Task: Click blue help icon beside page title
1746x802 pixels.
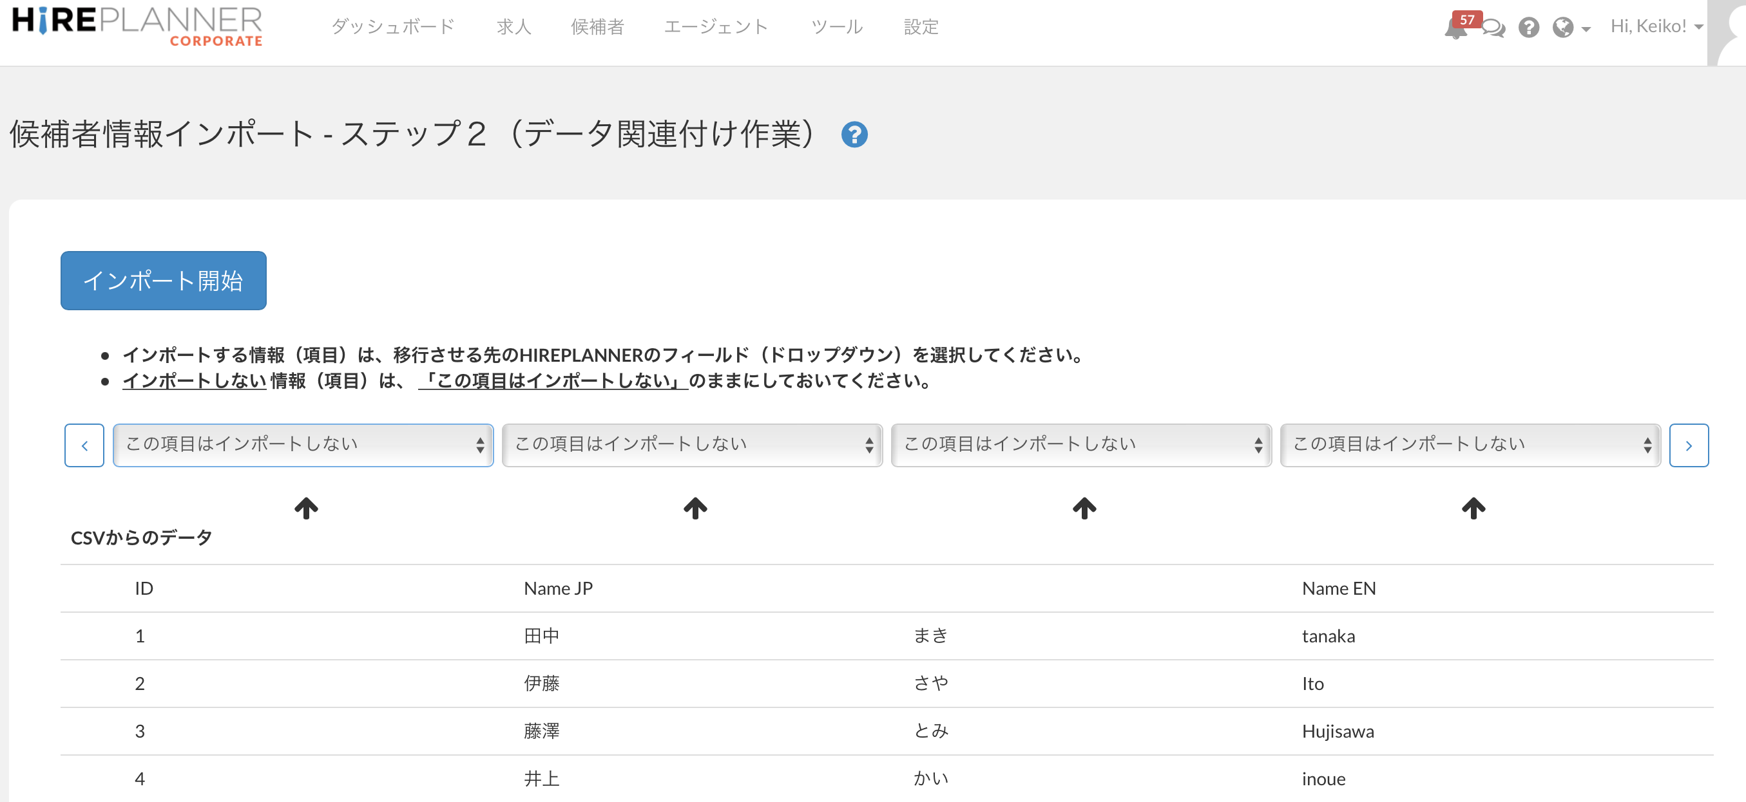Action: coord(854,134)
